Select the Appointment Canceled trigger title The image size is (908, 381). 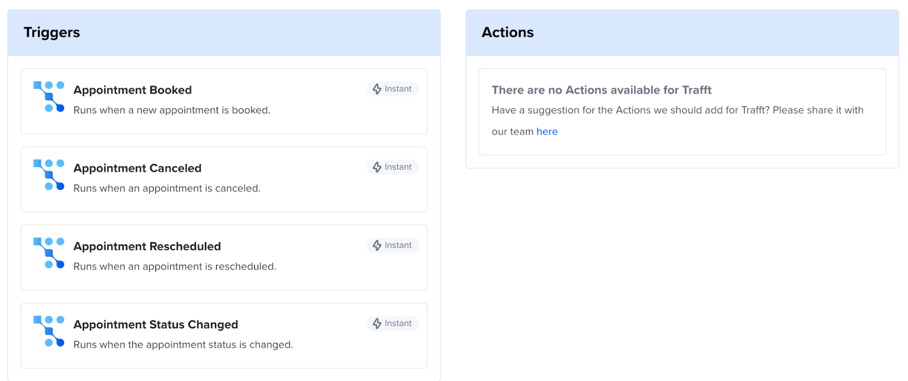click(137, 168)
